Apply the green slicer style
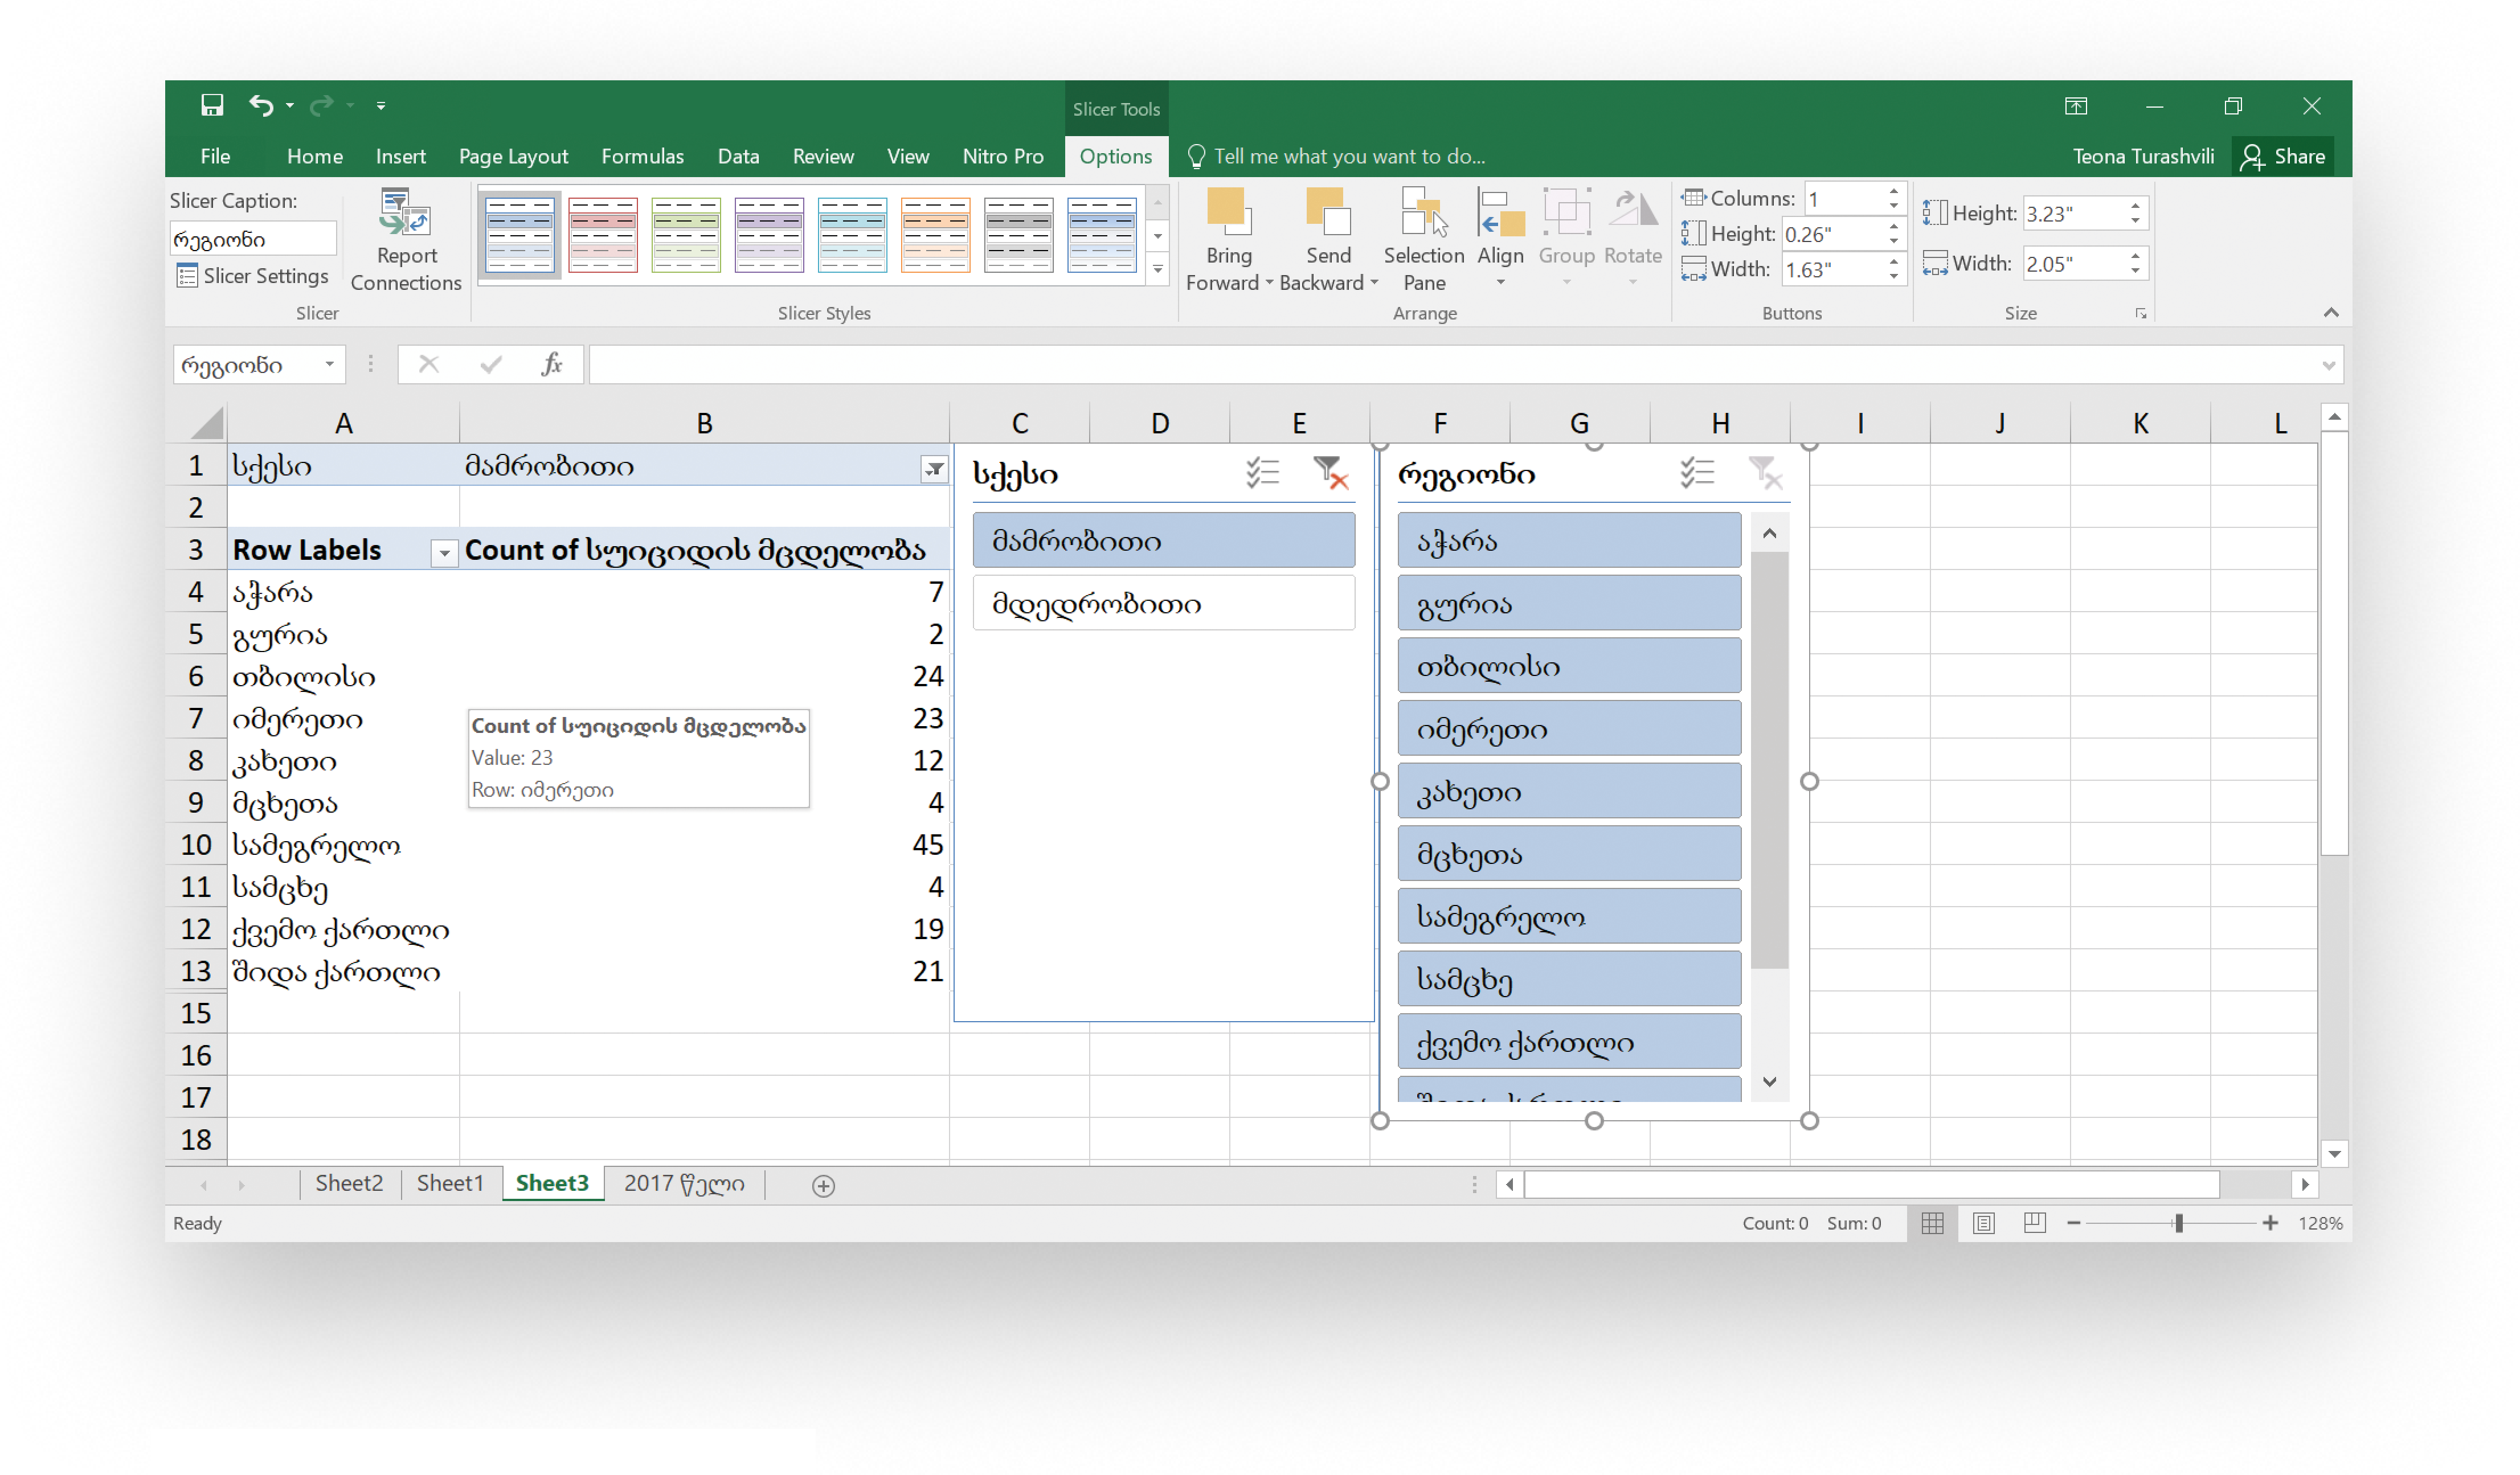Screen dimensions: 2520x1475 point(685,235)
